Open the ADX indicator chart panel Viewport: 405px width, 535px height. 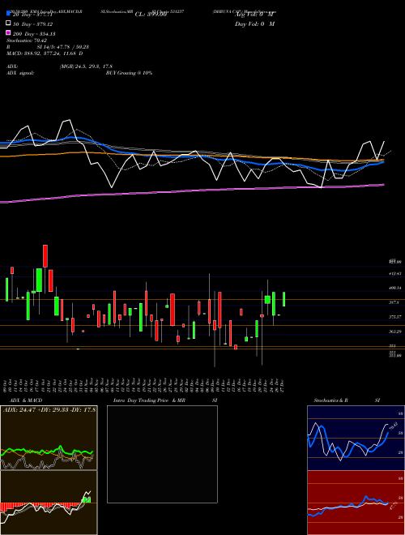click(49, 438)
